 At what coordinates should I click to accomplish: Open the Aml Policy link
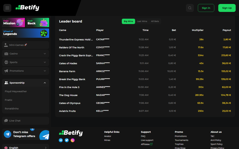[x=216, y=140]
